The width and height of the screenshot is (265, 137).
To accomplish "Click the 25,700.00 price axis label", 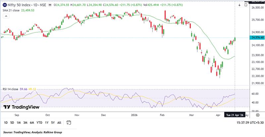I will [x=257, y=20].
